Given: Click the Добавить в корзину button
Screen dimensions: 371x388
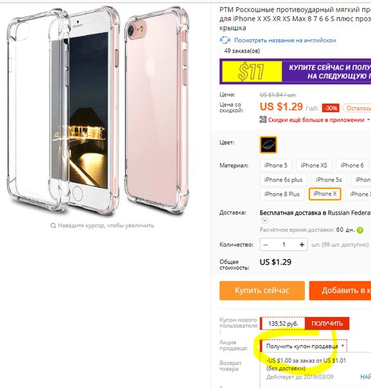Looking at the screenshot, I should click(340, 290).
